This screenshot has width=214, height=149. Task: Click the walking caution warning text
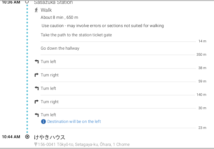(x=102, y=25)
